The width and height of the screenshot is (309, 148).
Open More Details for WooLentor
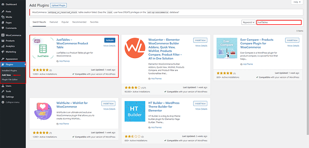201,46
